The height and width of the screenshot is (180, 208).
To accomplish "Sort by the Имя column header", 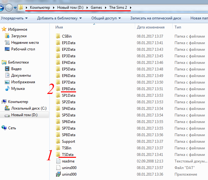I will (59, 27).
